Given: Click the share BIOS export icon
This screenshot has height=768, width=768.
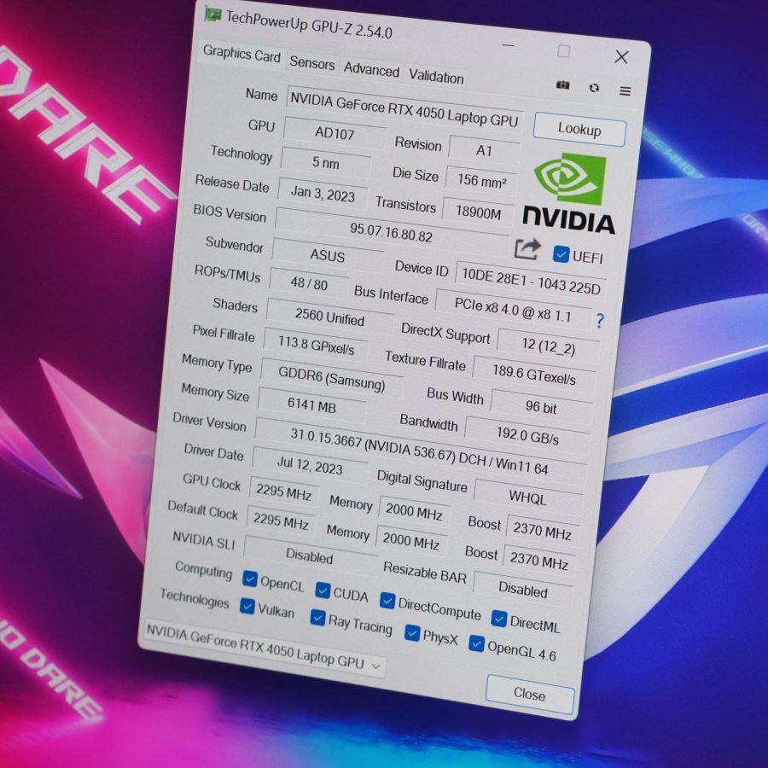Looking at the screenshot, I should tap(527, 249).
